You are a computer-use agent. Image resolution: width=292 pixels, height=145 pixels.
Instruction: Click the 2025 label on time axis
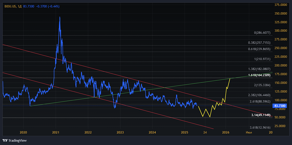[185, 132]
